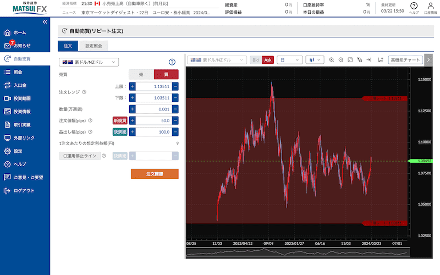440x275 pixels.
Task: Open 口座情報 account info icon
Action: point(431,8)
